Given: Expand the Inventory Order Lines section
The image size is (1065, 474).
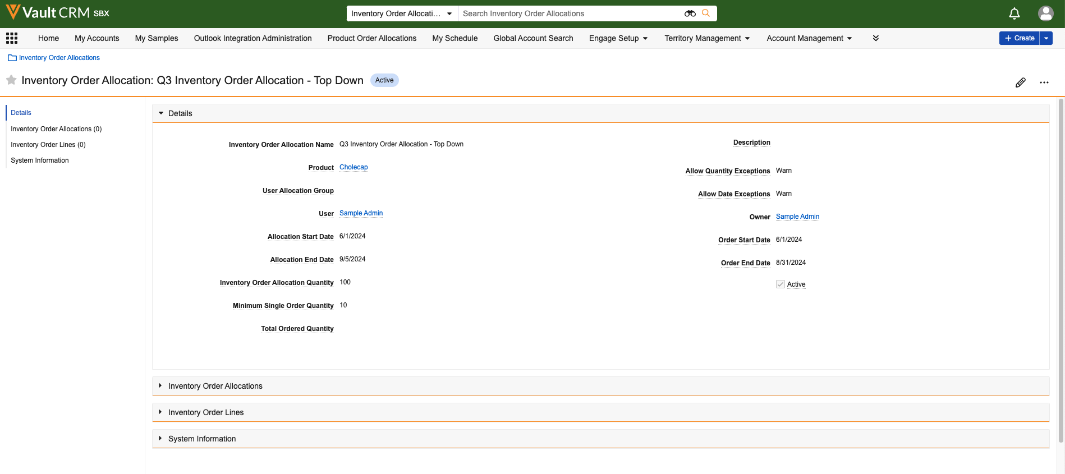Looking at the screenshot, I should pyautogui.click(x=160, y=412).
